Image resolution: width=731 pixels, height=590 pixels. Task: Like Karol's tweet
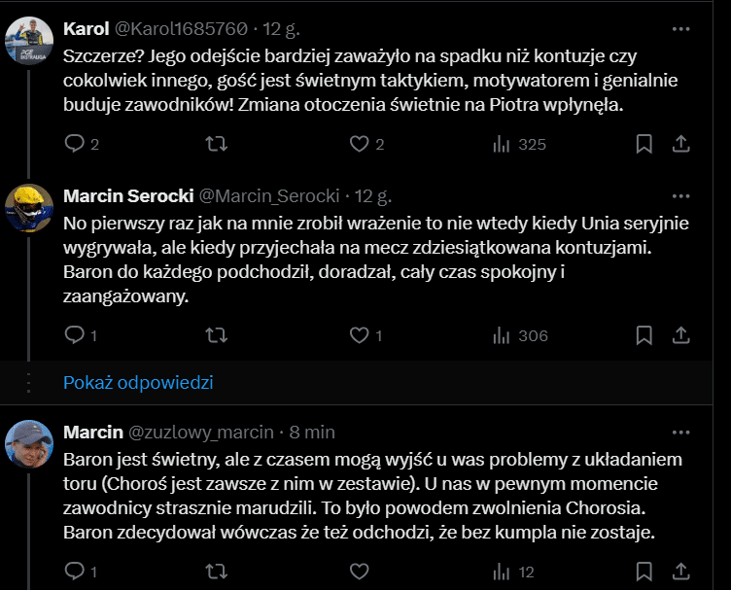360,144
